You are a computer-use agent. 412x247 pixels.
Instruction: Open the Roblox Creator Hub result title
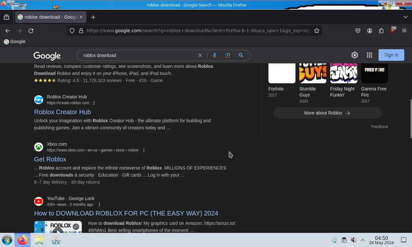(62, 112)
